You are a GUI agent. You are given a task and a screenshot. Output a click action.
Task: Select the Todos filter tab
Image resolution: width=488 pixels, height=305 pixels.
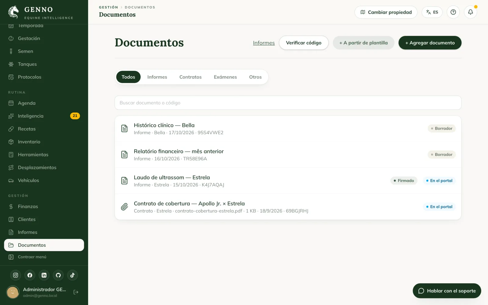(128, 77)
